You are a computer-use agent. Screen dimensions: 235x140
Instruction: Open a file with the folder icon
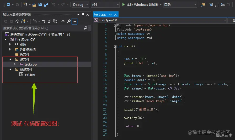34,5
